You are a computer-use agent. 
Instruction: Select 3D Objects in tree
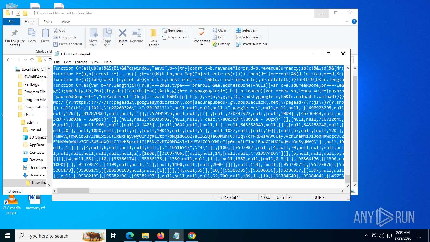click(35, 137)
